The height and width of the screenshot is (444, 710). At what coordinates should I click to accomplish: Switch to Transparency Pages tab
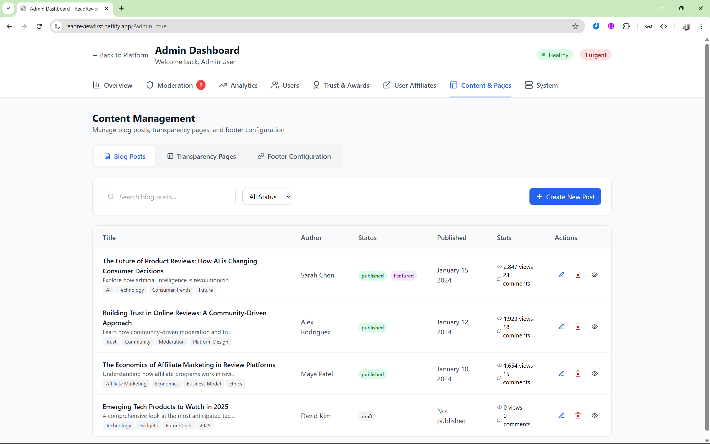tap(202, 156)
